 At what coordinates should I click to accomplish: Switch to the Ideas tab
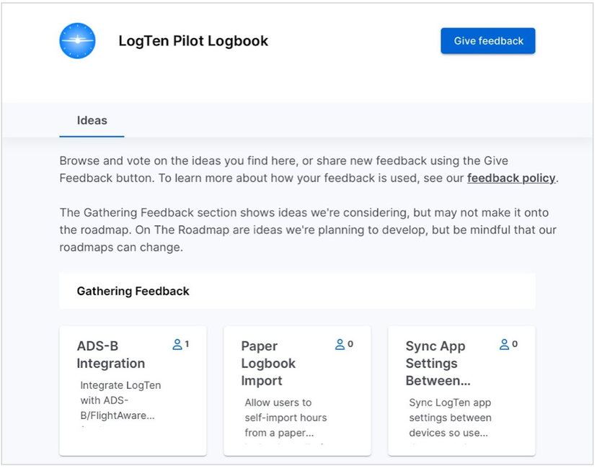[x=92, y=120]
